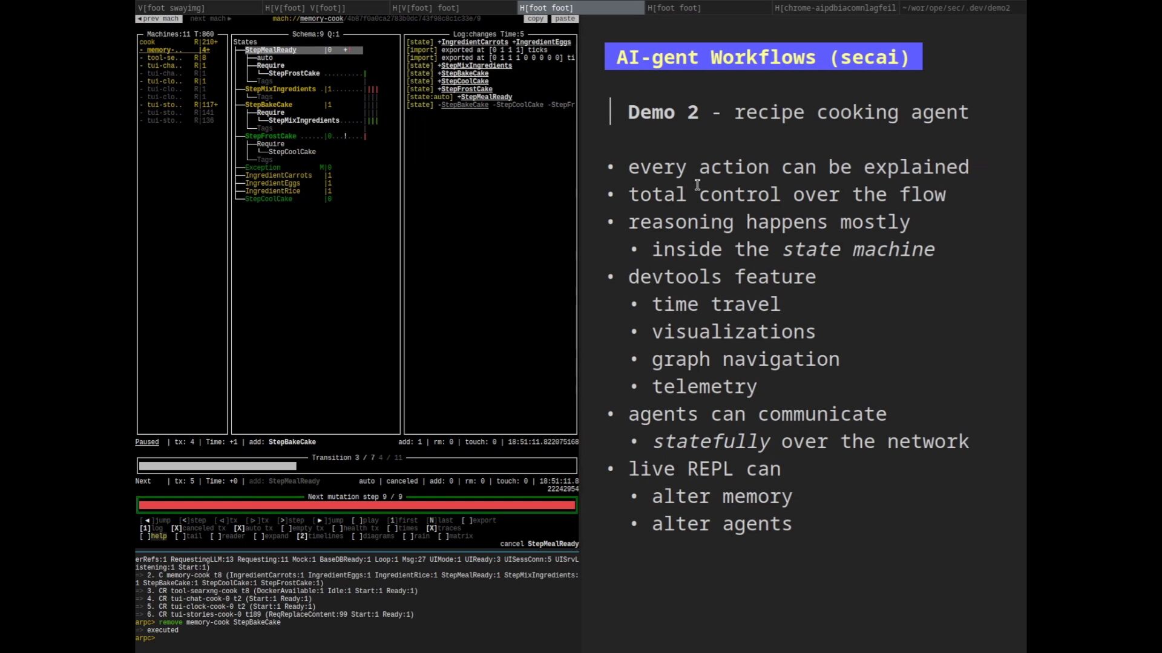
Task: Click the export option
Action: pyautogui.click(x=479, y=521)
